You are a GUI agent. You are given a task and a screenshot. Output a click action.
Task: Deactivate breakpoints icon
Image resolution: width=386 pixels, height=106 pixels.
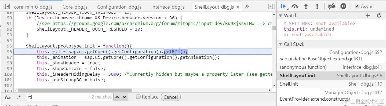pyautogui.click(x=332, y=6)
